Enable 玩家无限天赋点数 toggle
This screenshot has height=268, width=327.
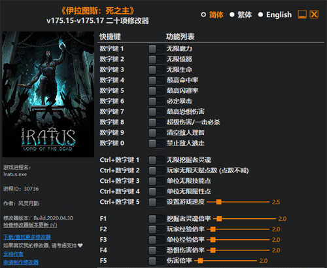pos(156,170)
